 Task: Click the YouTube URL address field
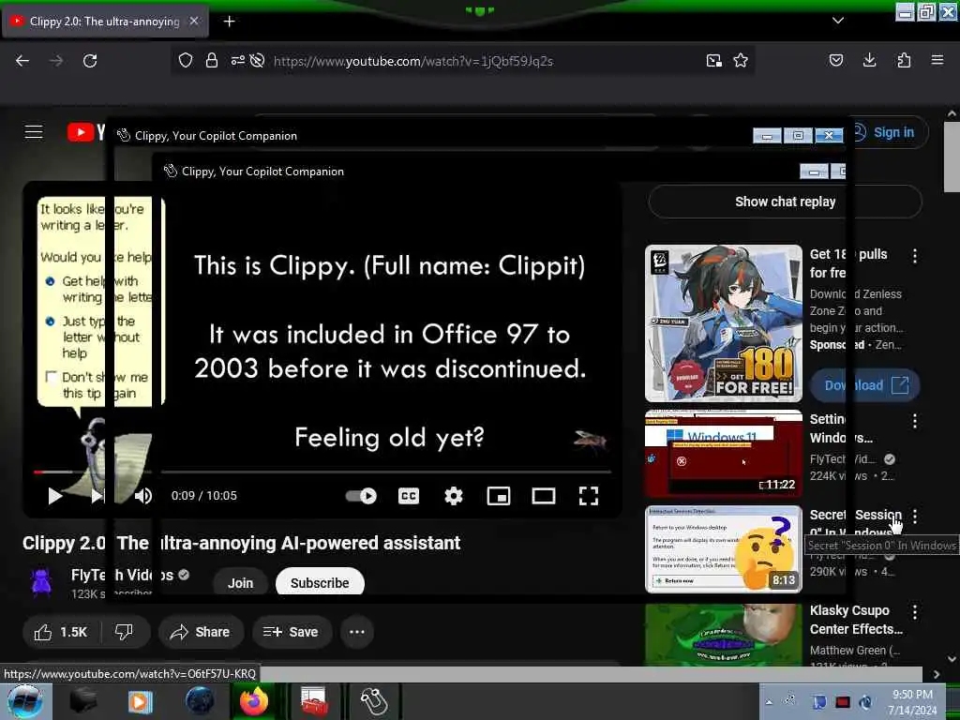[x=413, y=61]
